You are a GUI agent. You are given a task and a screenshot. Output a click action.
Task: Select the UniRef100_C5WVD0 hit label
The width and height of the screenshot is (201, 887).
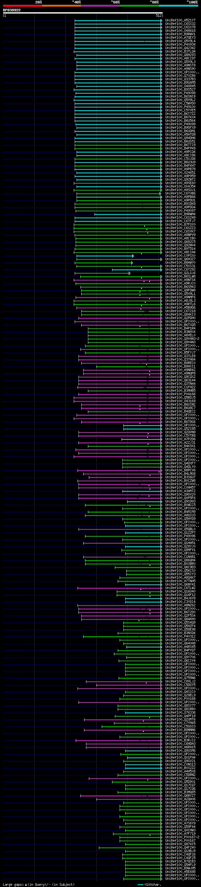[180, 103]
